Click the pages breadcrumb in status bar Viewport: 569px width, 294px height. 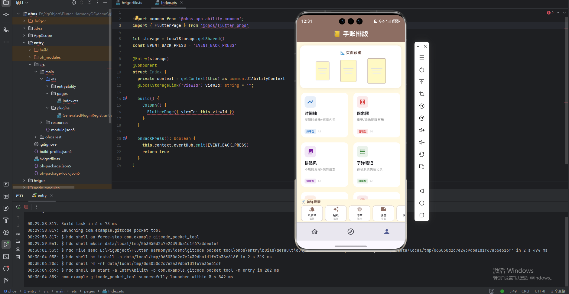pyautogui.click(x=89, y=291)
